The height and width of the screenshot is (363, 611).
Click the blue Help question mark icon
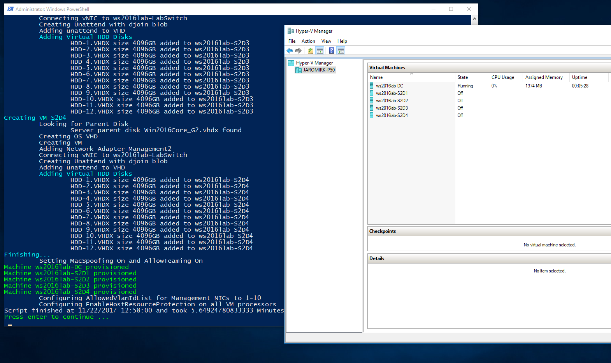(x=332, y=51)
